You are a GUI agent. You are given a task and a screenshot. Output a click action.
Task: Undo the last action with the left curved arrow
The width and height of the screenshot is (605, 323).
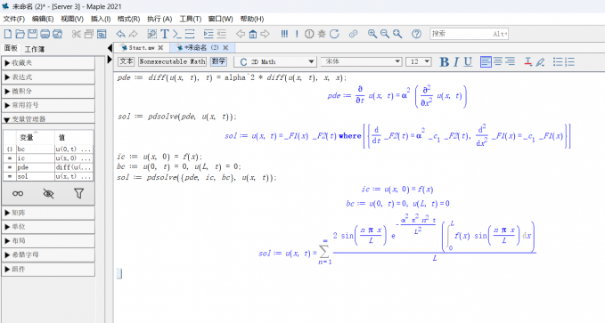coord(120,34)
